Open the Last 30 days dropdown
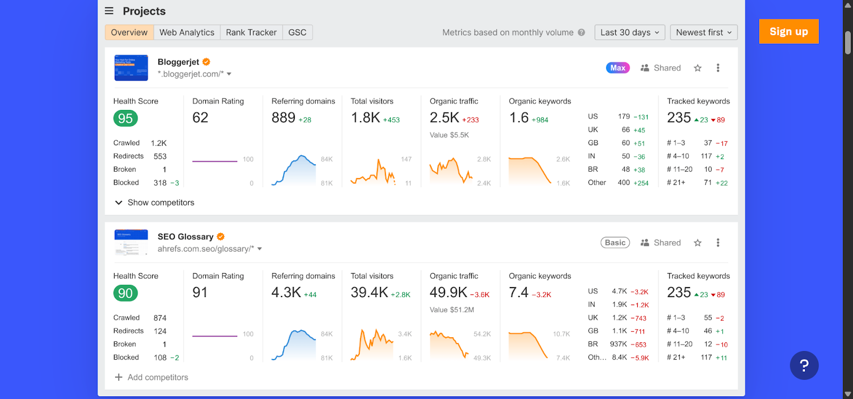Image resolution: width=853 pixels, height=399 pixels. tap(630, 33)
